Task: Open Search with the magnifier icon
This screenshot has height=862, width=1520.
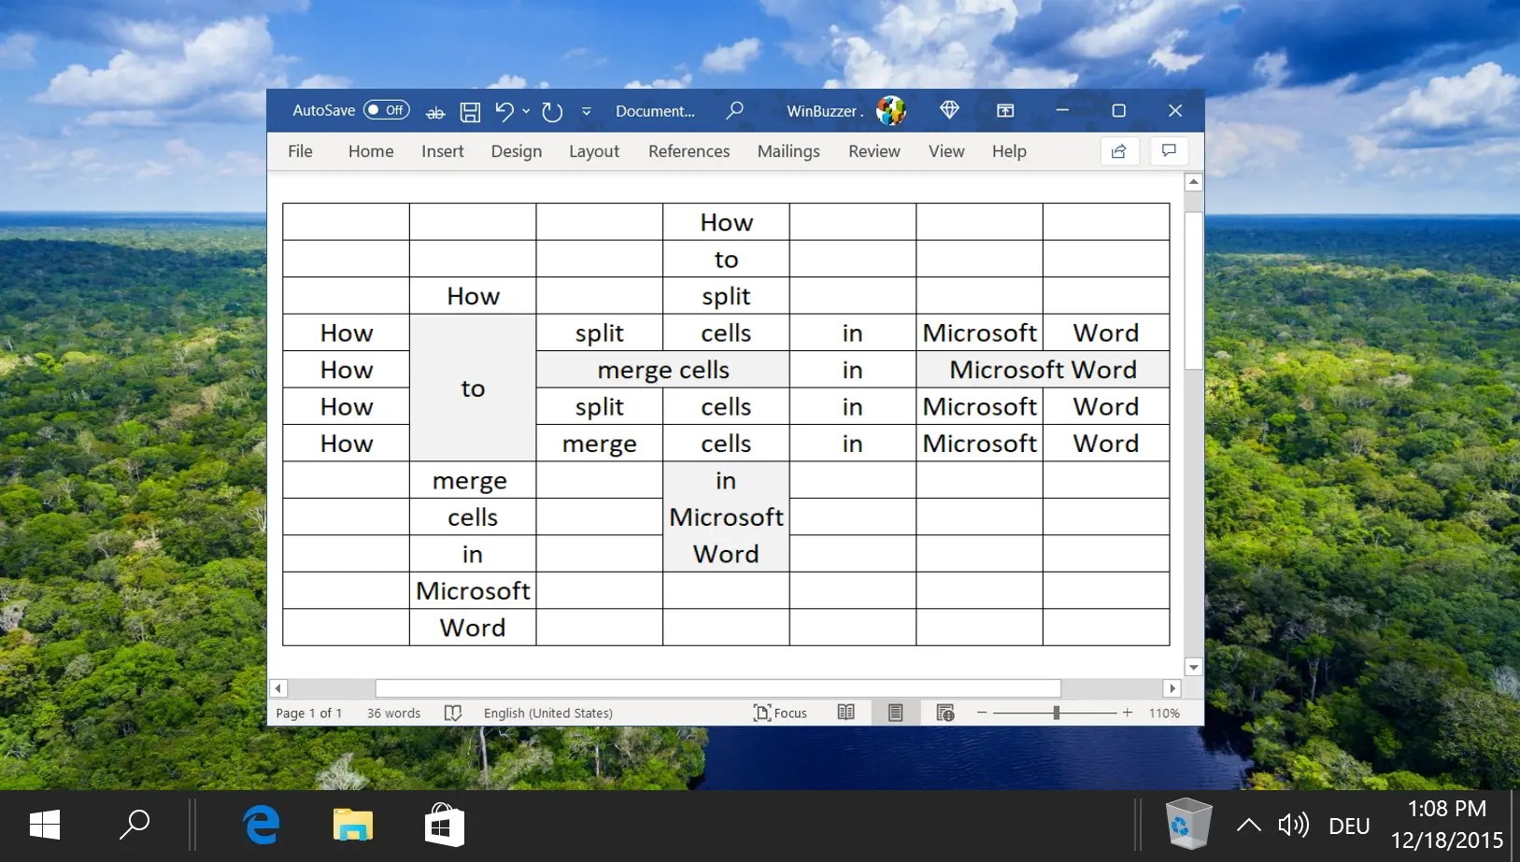Action: 735,110
